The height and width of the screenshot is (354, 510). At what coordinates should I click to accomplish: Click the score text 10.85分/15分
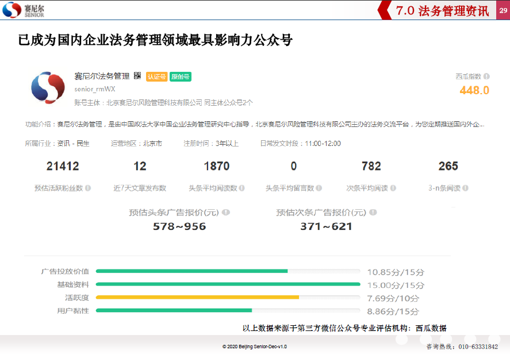pyautogui.click(x=396, y=272)
